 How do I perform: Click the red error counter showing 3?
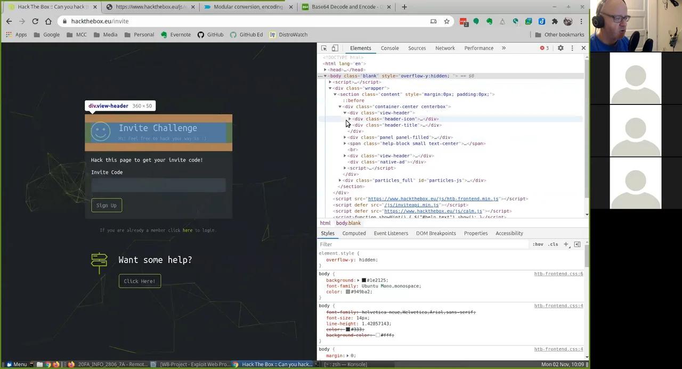[545, 48]
